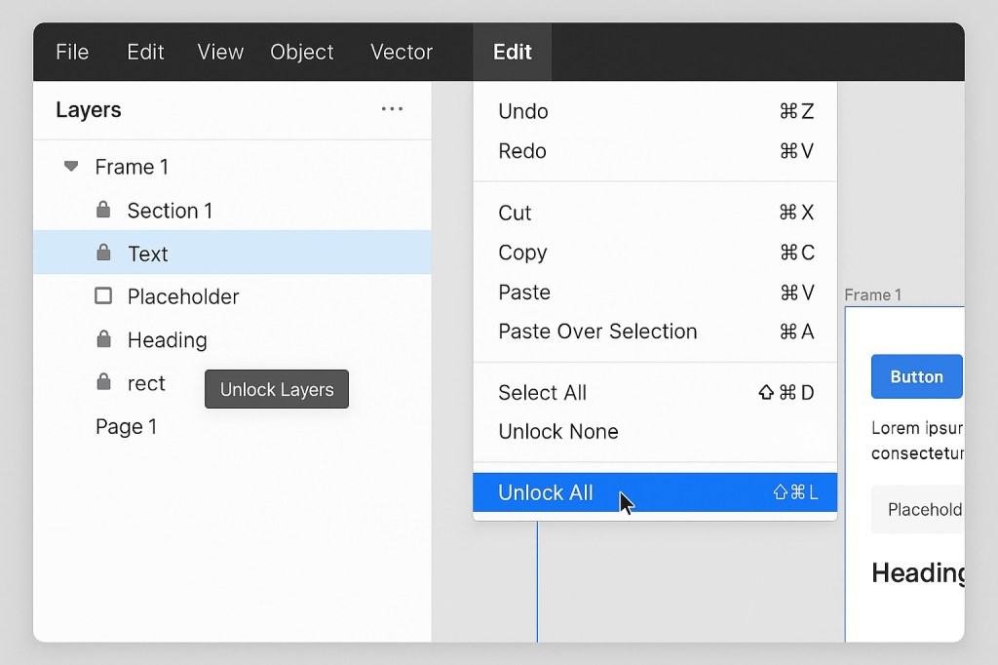Choose Copy from the Edit menu

(x=522, y=253)
